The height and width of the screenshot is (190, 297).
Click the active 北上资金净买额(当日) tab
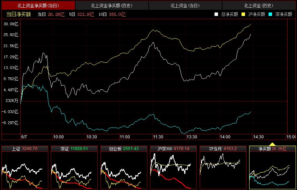tap(38, 5)
